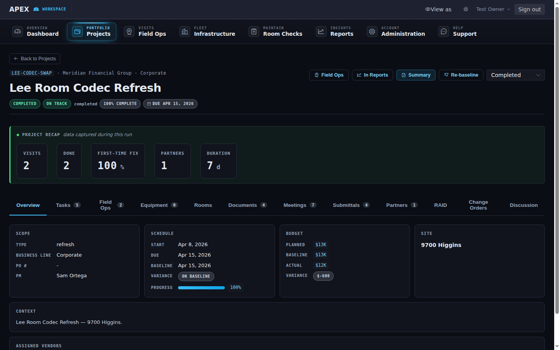
Task: Click the eye icon in View as
Action: [x=428, y=9]
